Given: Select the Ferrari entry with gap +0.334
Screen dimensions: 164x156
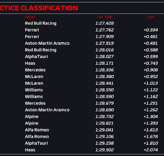Looking at the screenshot, I should pos(32,30).
